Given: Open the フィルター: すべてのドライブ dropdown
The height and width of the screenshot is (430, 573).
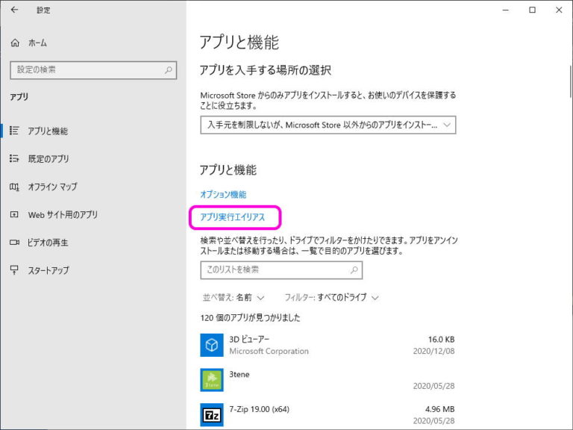Looking at the screenshot, I should tap(331, 298).
